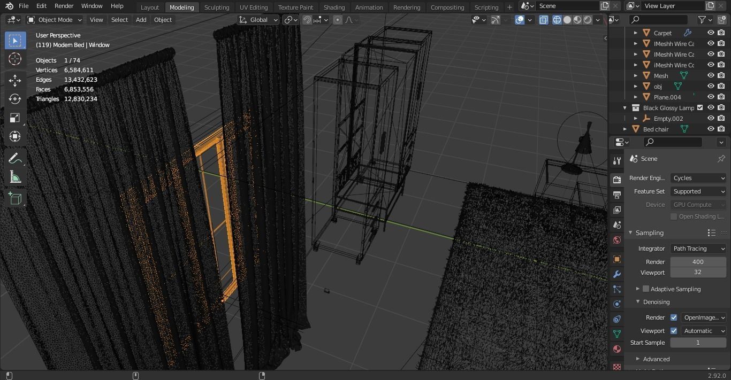Image resolution: width=731 pixels, height=380 pixels.
Task: Toggle proportional editing
Action: pyautogui.click(x=338, y=20)
